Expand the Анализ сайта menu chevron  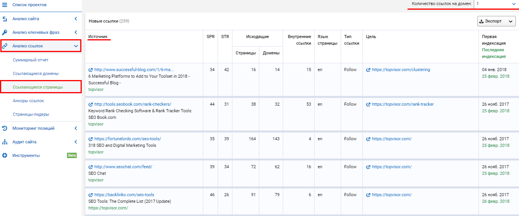click(x=76, y=19)
